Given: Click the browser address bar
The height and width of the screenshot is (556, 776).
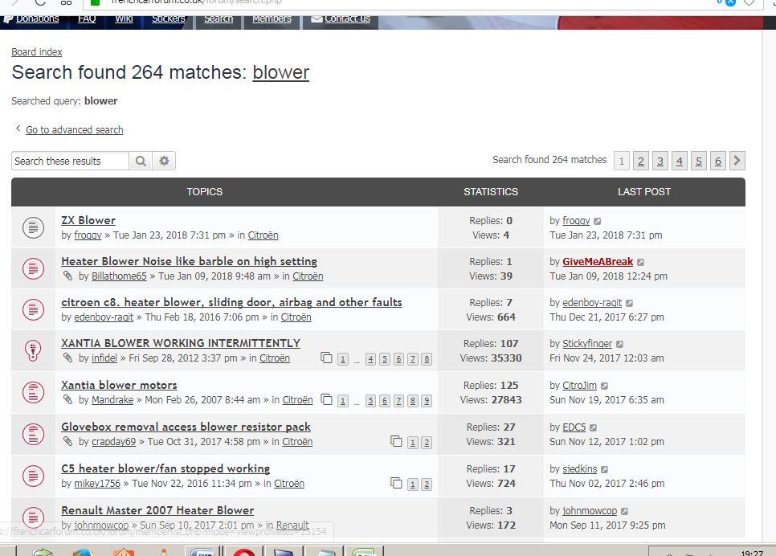Looking at the screenshot, I should (396, 2).
